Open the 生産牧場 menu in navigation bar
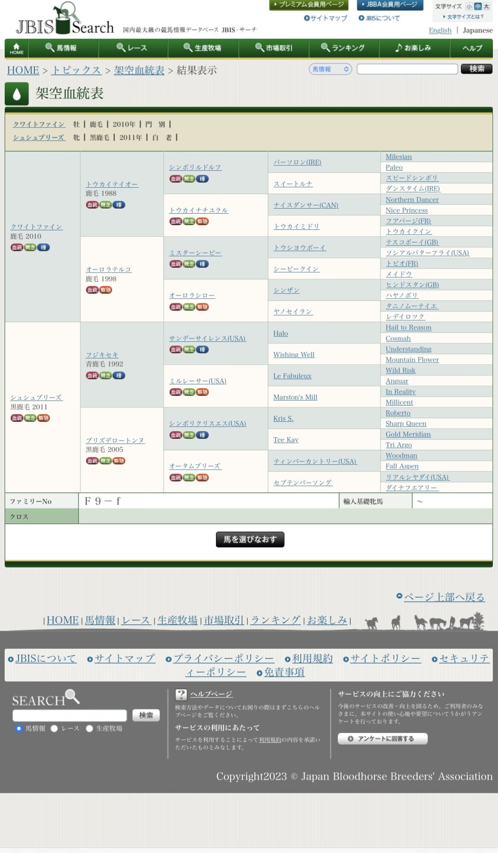Screen dimensions: 498x853 (x=203, y=48)
